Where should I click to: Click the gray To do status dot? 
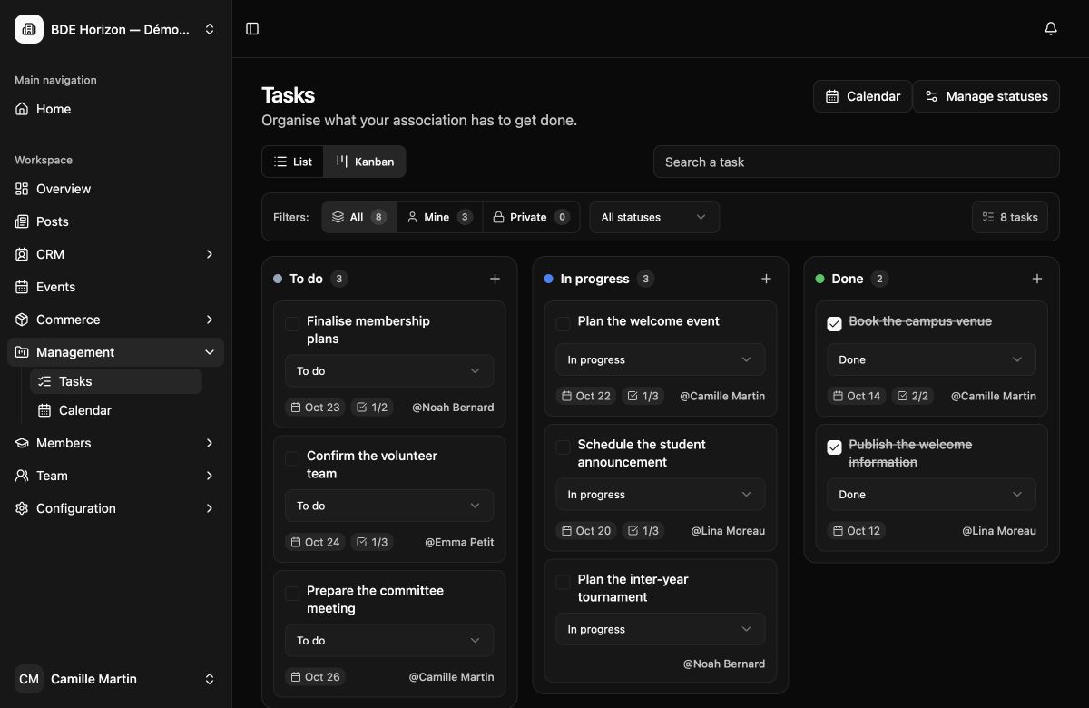278,279
